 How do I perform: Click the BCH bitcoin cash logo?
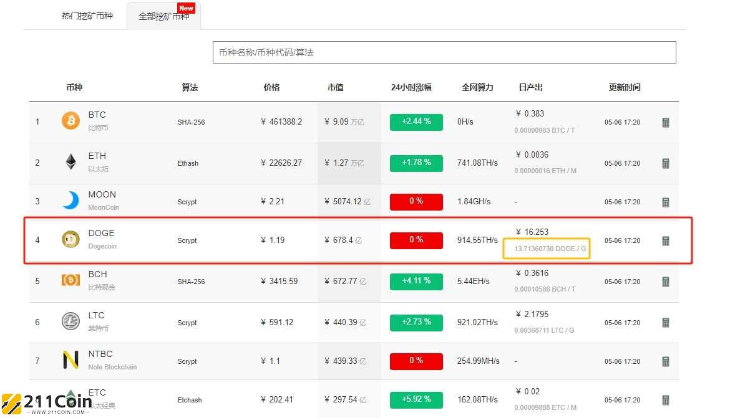click(x=71, y=280)
